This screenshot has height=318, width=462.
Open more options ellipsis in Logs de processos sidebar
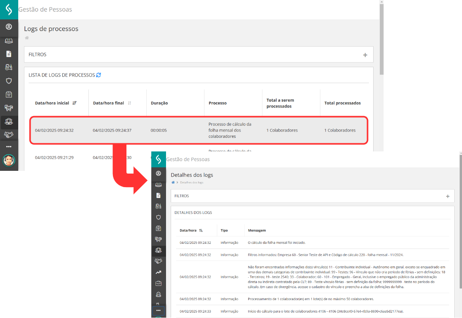pos(9,147)
